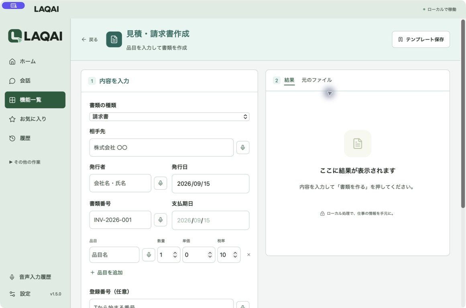Open the 書類の種類 dropdown showing 請求書
The width and height of the screenshot is (466, 308).
point(169,117)
